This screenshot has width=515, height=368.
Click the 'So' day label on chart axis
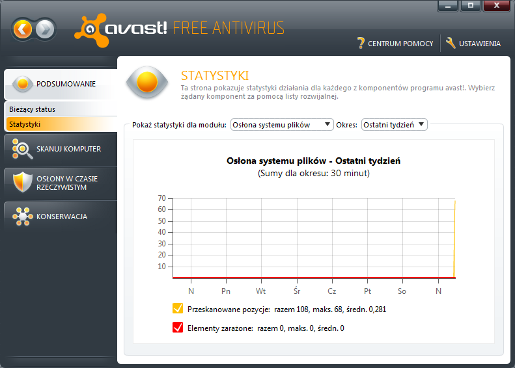point(402,291)
